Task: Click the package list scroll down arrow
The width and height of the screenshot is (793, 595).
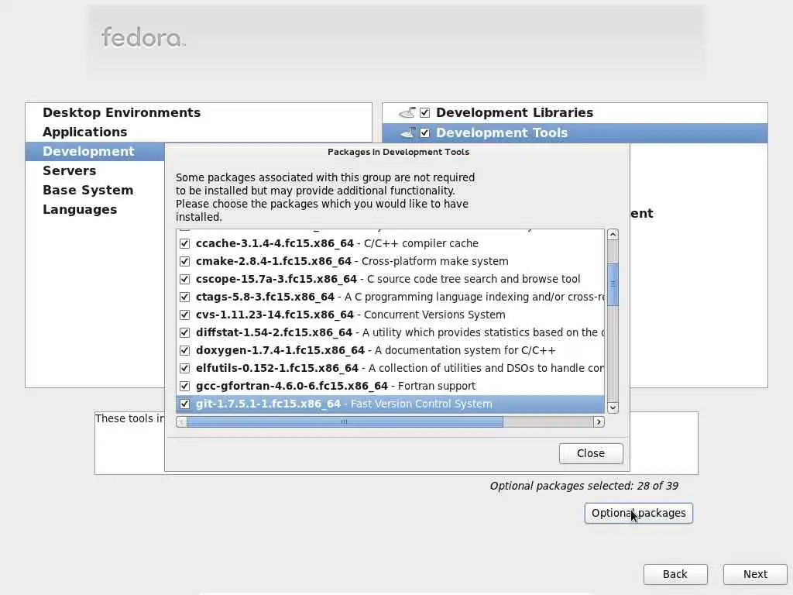Action: tap(613, 408)
